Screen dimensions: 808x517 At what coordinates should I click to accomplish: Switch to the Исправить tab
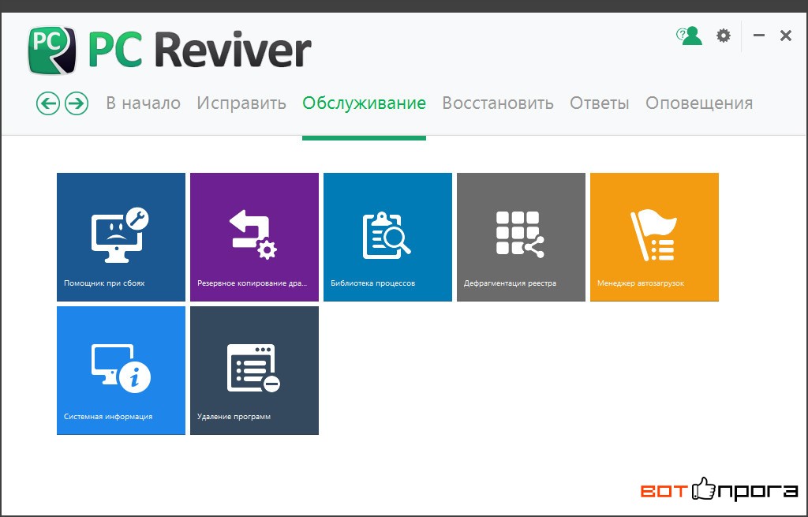click(241, 103)
